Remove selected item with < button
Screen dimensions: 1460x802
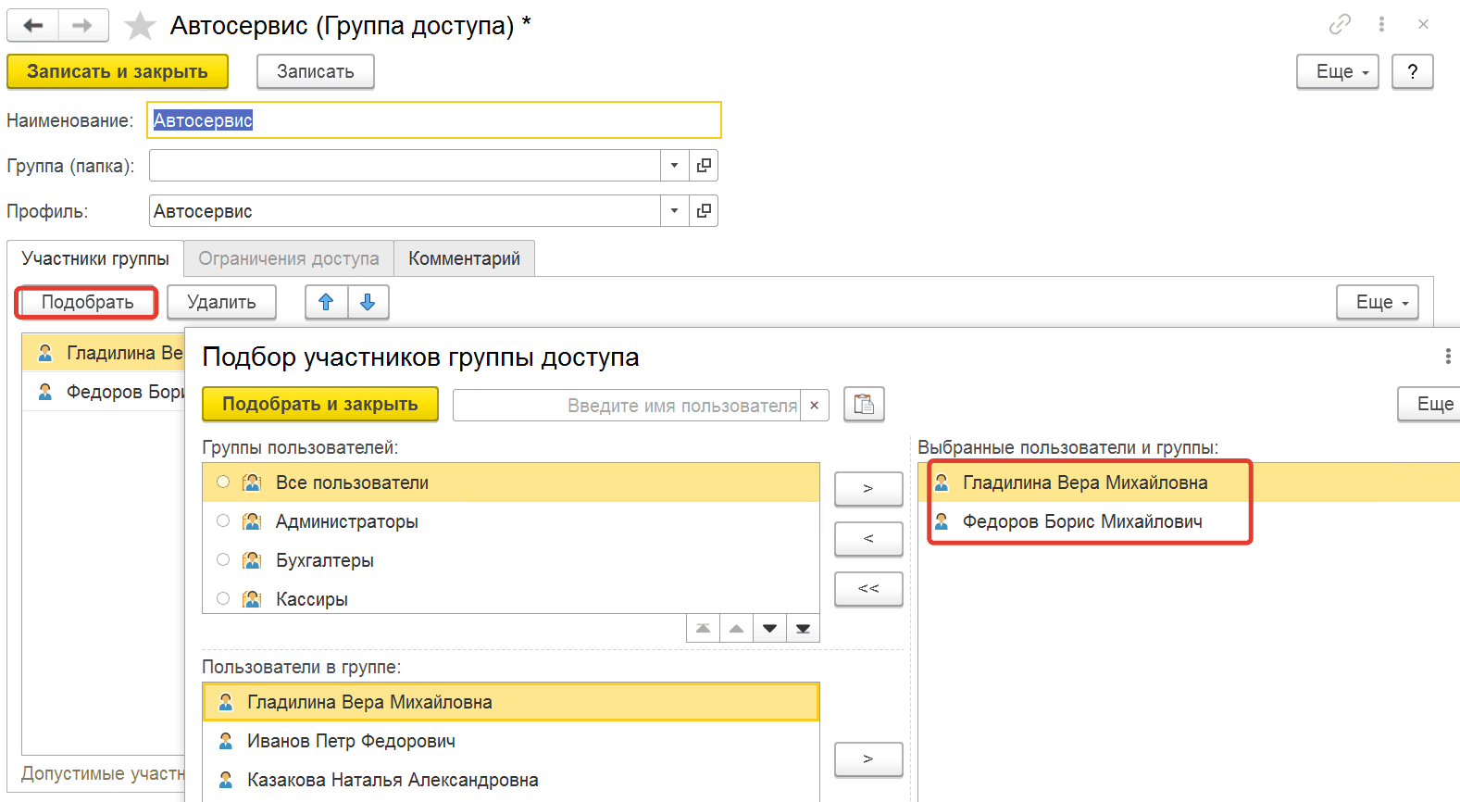click(868, 538)
